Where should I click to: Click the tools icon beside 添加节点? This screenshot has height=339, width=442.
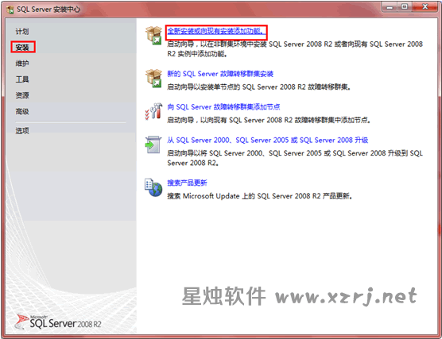[153, 111]
